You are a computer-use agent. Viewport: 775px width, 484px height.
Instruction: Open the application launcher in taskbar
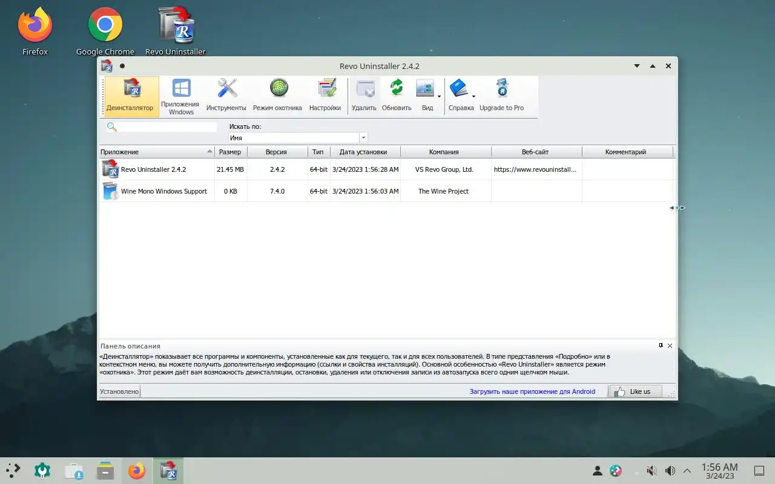click(13, 470)
